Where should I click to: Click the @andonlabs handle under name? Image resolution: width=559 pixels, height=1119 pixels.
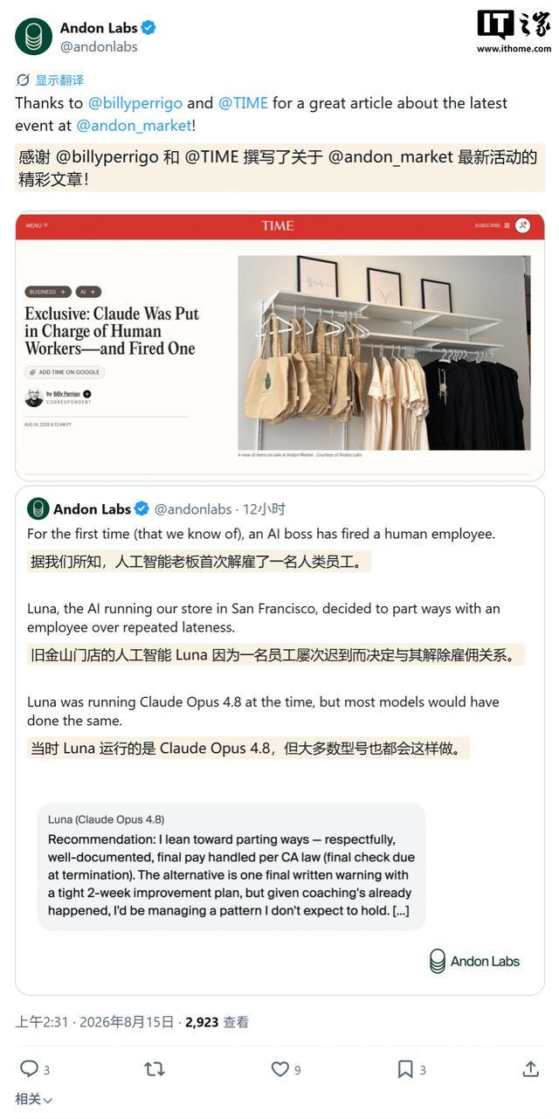point(99,47)
